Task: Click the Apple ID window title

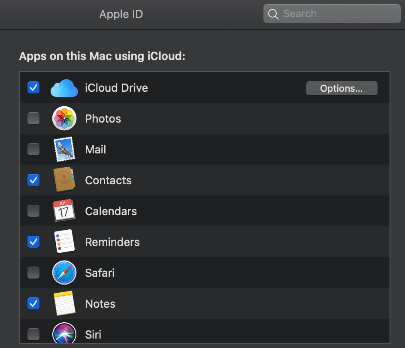Action: click(121, 14)
